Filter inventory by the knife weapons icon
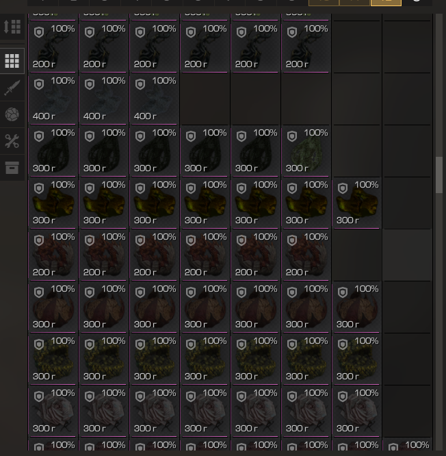Viewport: 446px width, 456px height. pyautogui.click(x=12, y=88)
